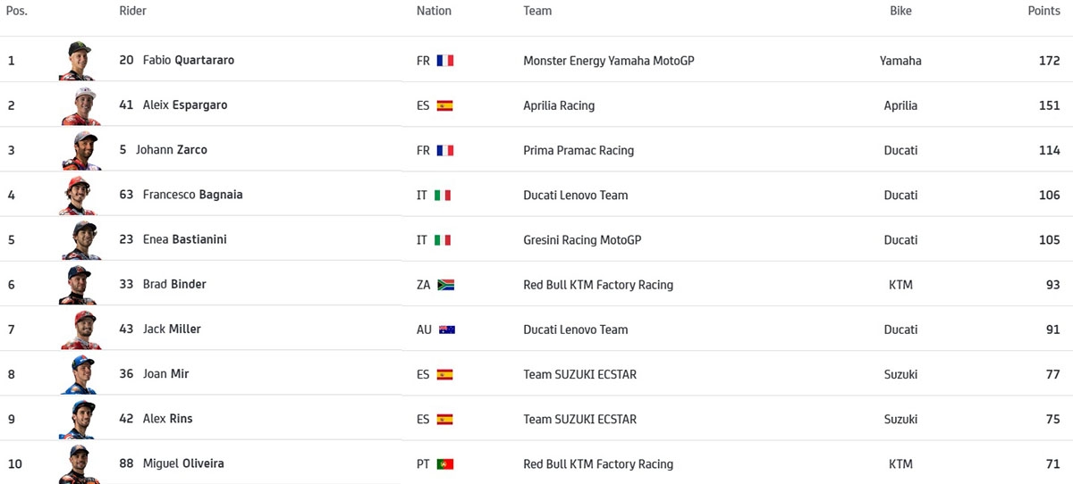
Task: Open Johann Zarco's rider name link
Action: pyautogui.click(x=171, y=150)
